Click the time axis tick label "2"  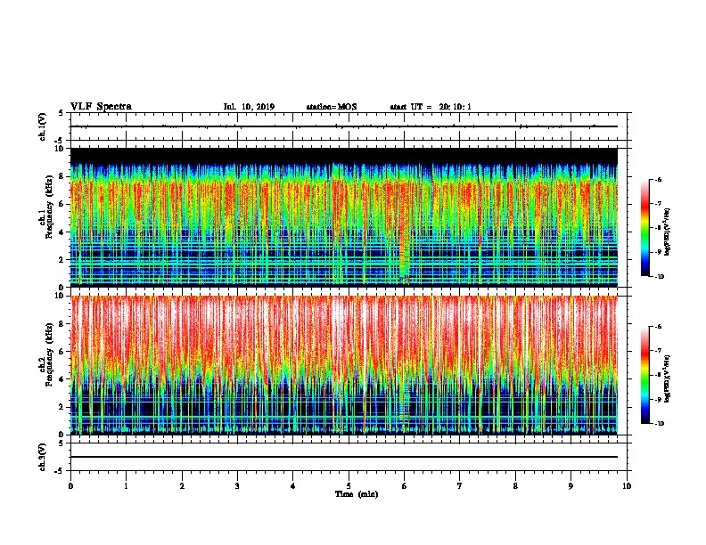click(x=182, y=486)
